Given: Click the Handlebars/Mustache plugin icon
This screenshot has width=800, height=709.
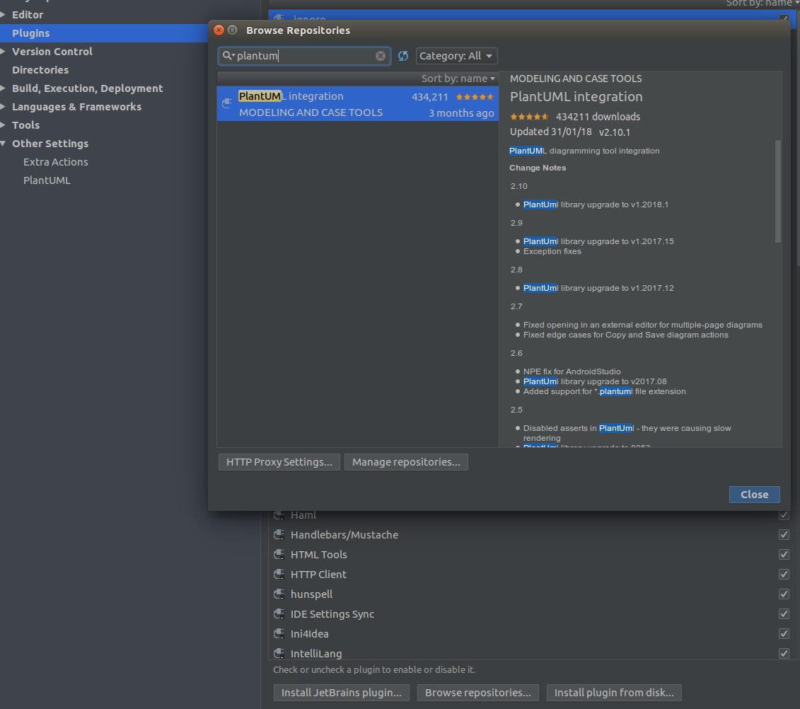Looking at the screenshot, I should click(279, 534).
